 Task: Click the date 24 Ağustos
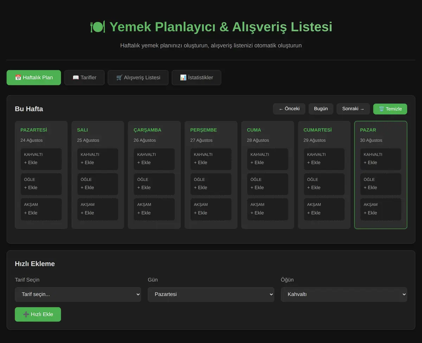pyautogui.click(x=32, y=140)
